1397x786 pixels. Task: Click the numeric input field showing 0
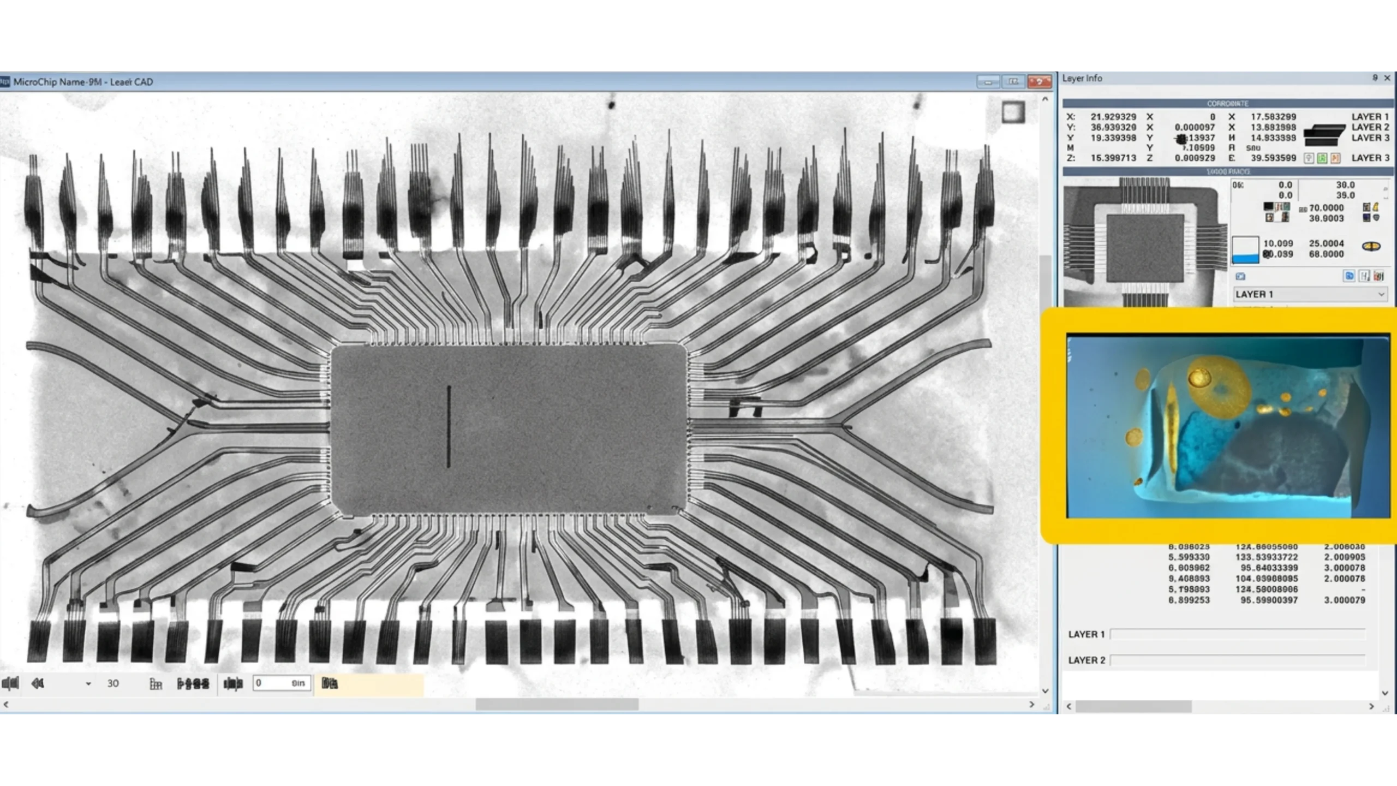tap(282, 683)
